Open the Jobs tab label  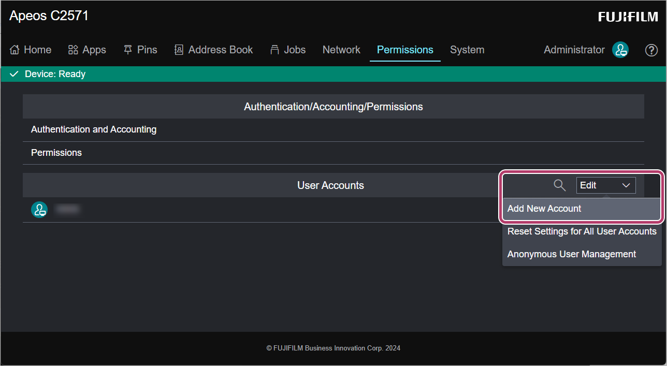point(295,50)
